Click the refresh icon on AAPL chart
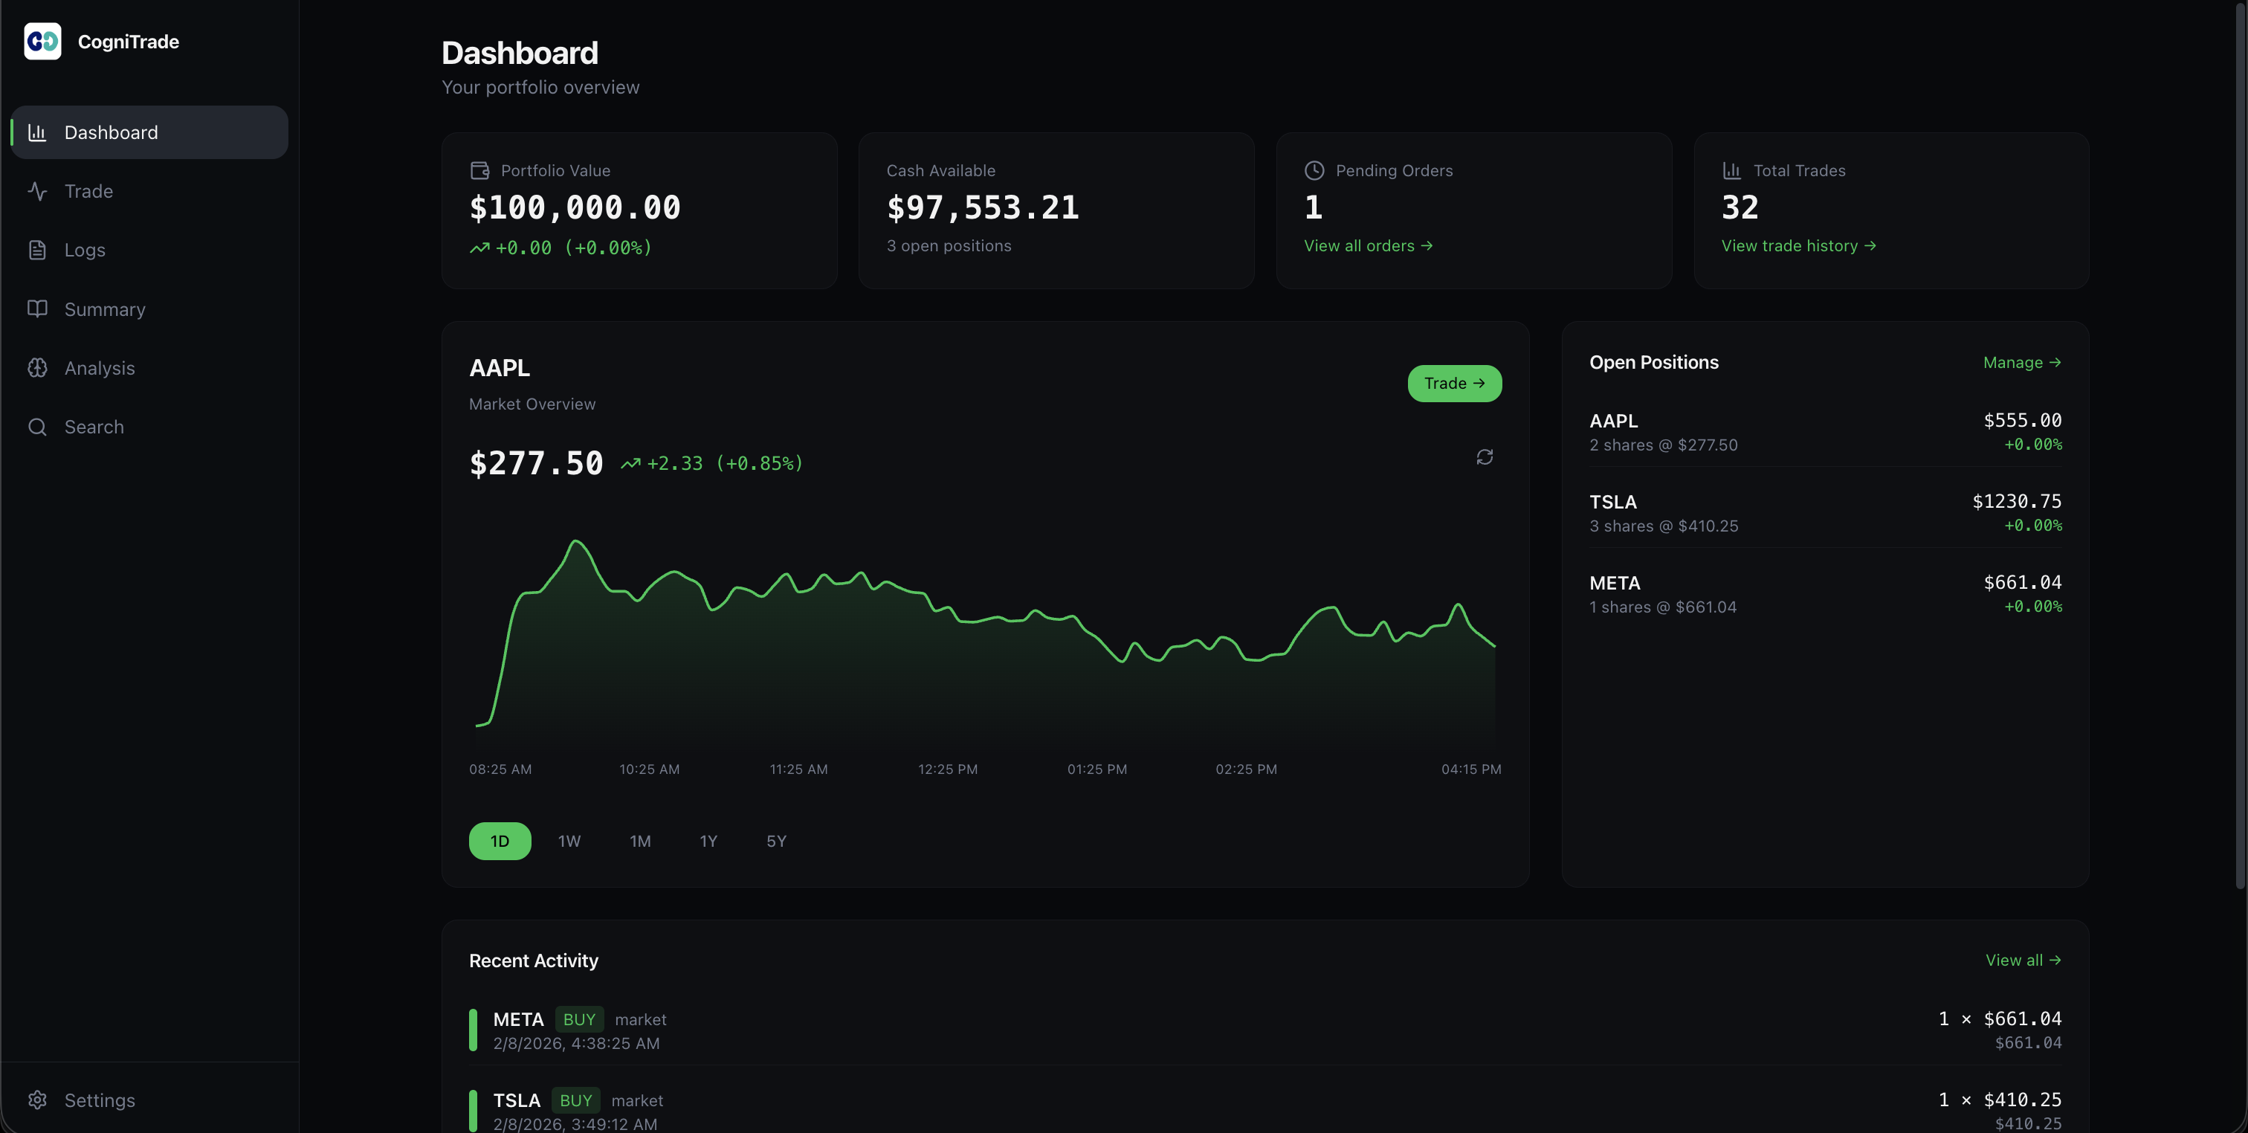 1484,457
